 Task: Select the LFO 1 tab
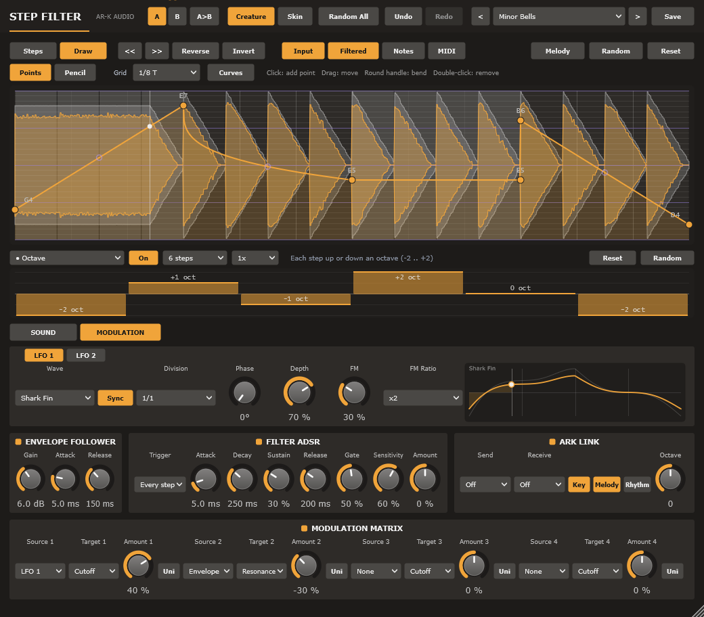[x=43, y=355]
